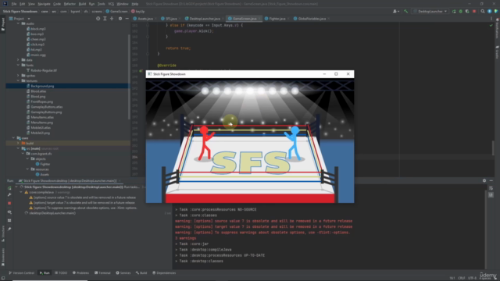Select Roboto-Regular.ttf in the project tree

[44, 70]
